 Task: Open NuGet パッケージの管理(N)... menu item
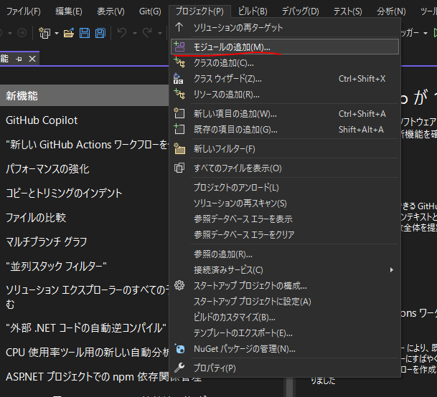(x=285, y=348)
